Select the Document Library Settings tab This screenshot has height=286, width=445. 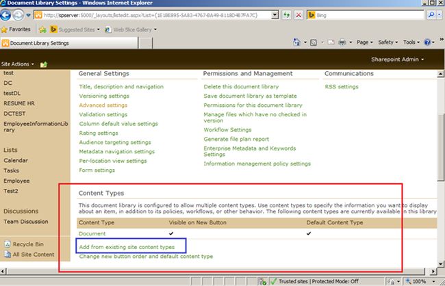69,43
